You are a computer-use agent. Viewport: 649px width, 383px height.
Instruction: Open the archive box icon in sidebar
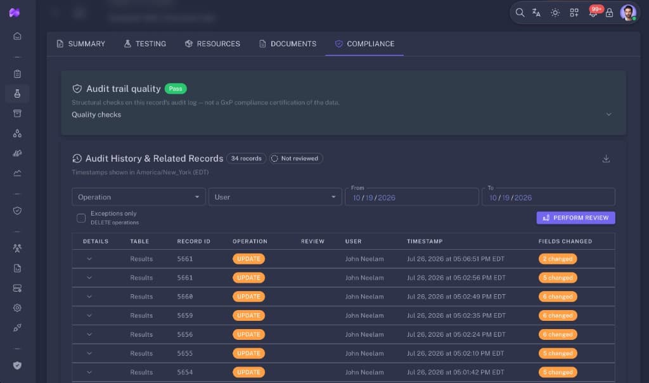(x=17, y=114)
